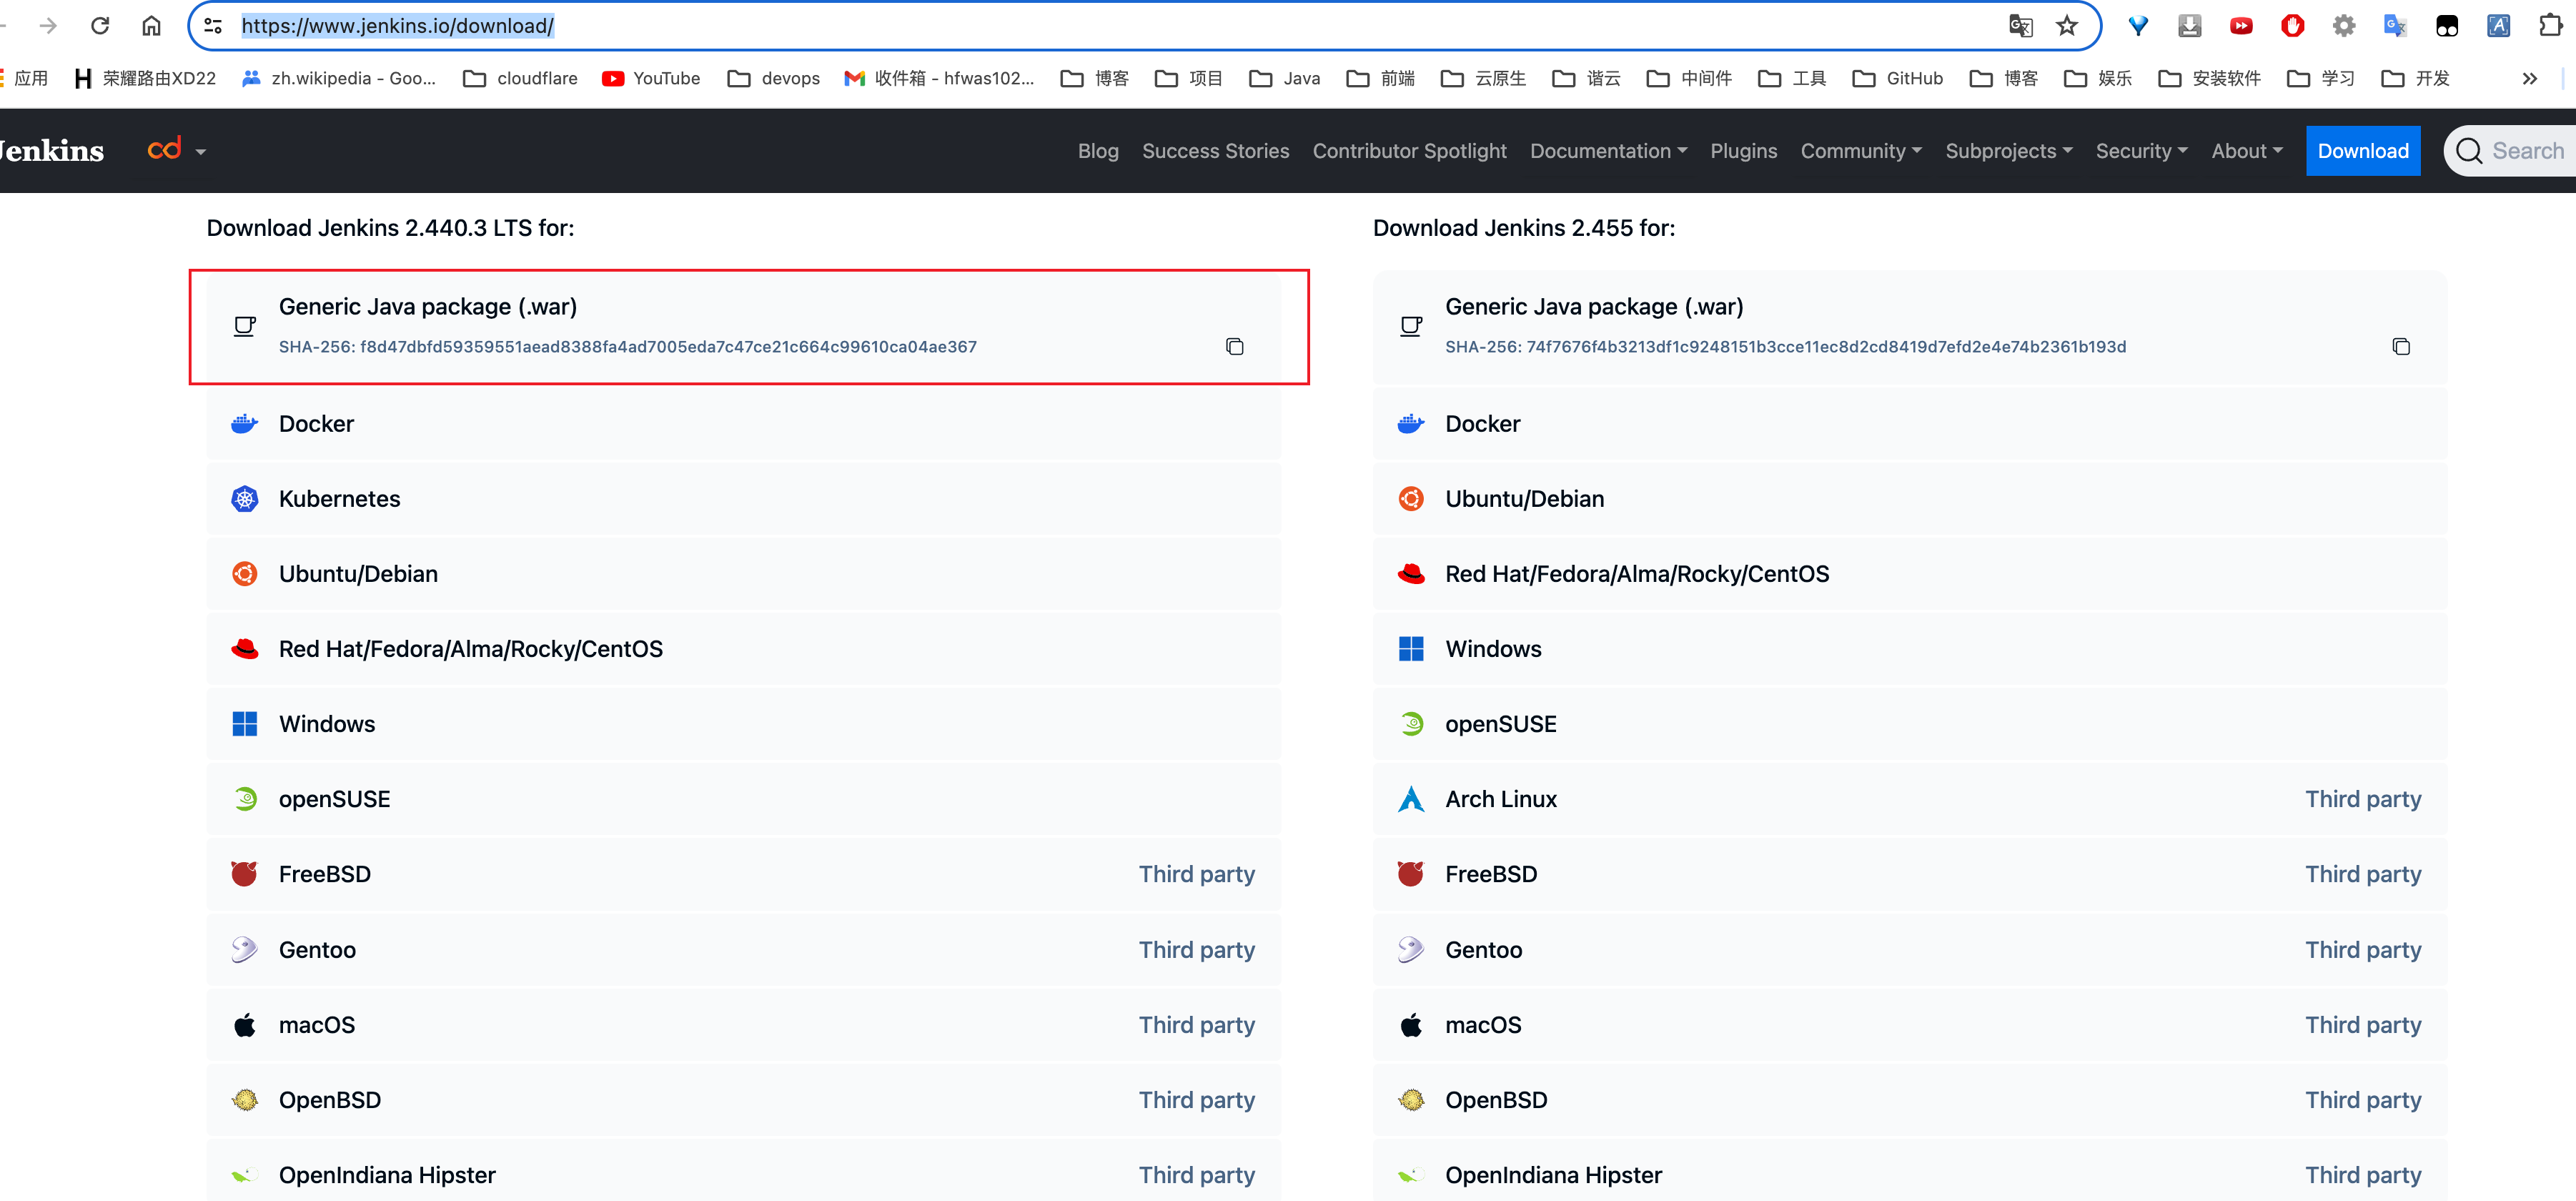The height and width of the screenshot is (1201, 2576).
Task: Open the Gmail inbox bookmark
Action: click(939, 78)
